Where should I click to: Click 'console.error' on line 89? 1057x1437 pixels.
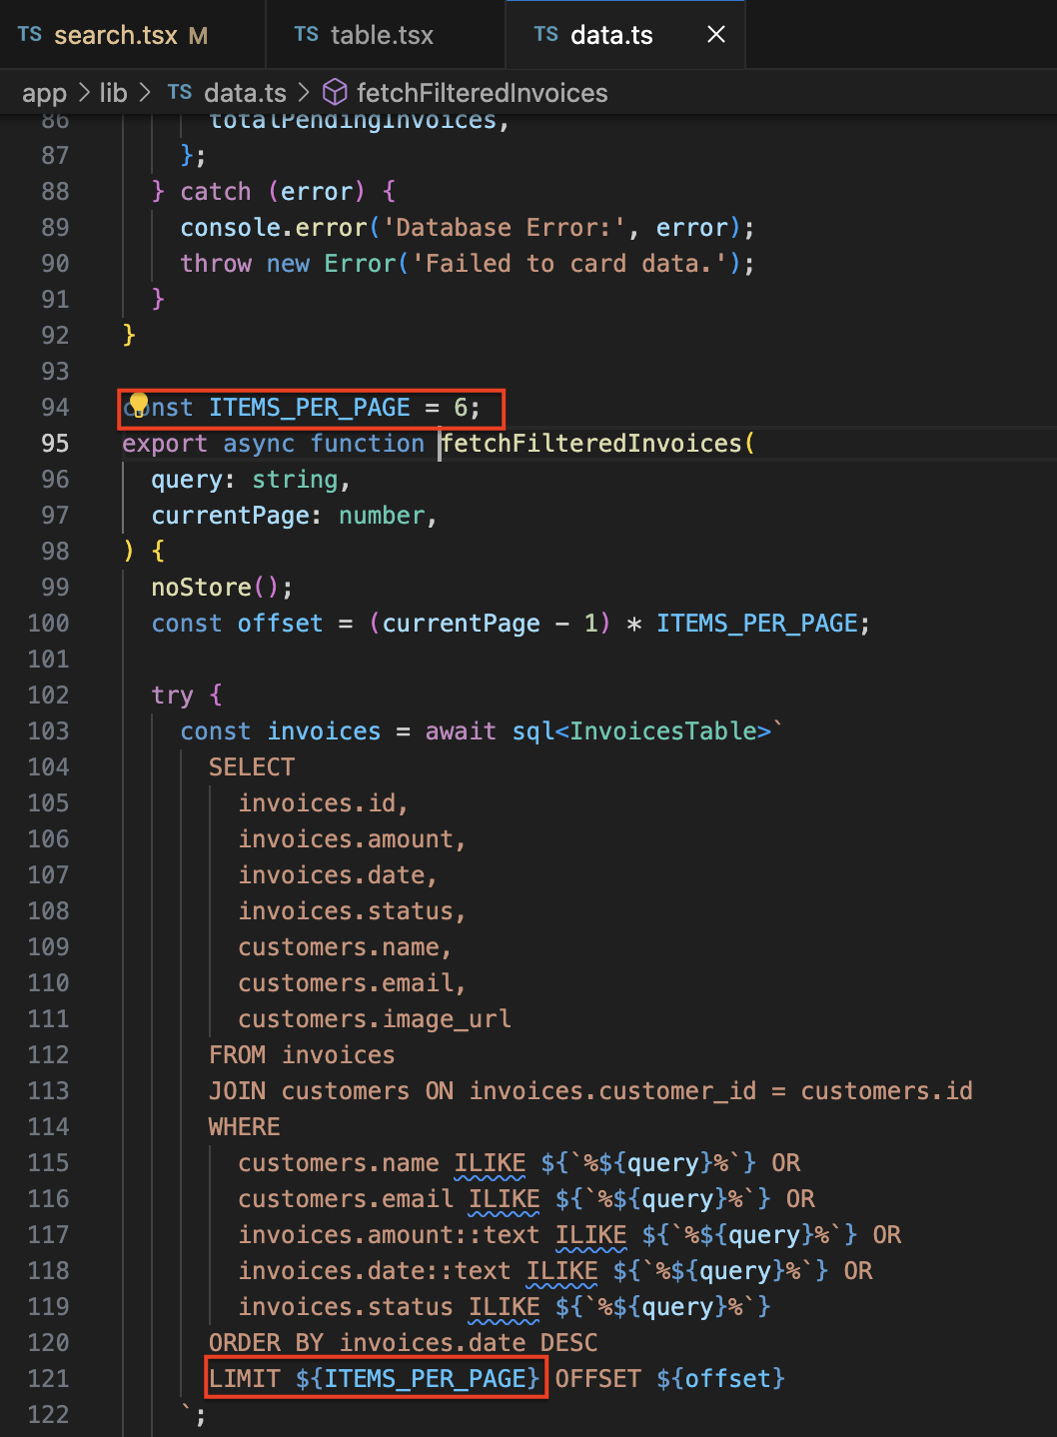(274, 228)
